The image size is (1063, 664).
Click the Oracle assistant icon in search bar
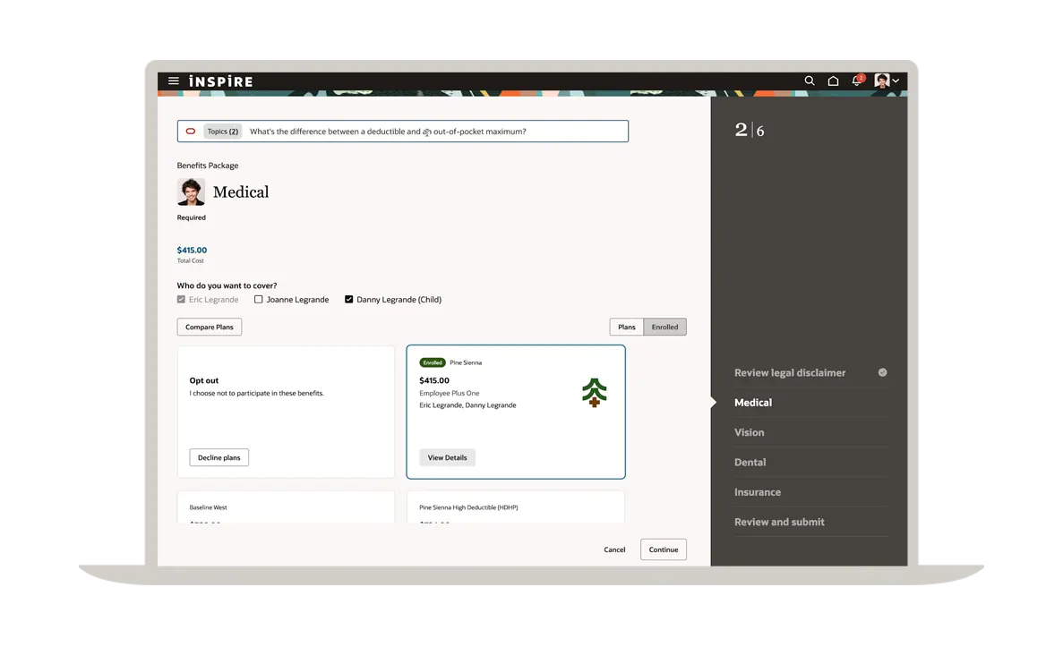click(191, 132)
